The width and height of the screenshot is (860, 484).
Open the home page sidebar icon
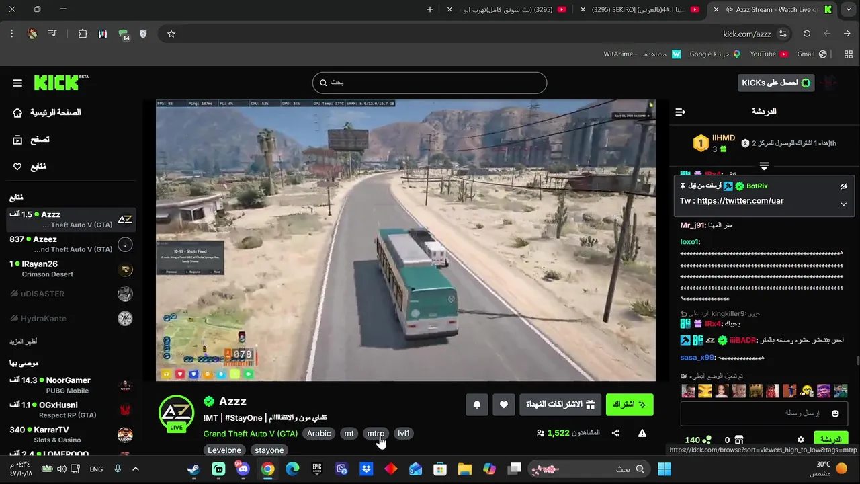pyautogui.click(x=17, y=112)
